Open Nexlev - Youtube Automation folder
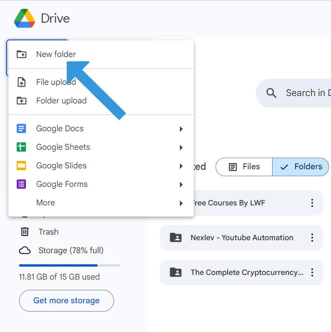Screen dimensions: 331x332 tap(242, 237)
